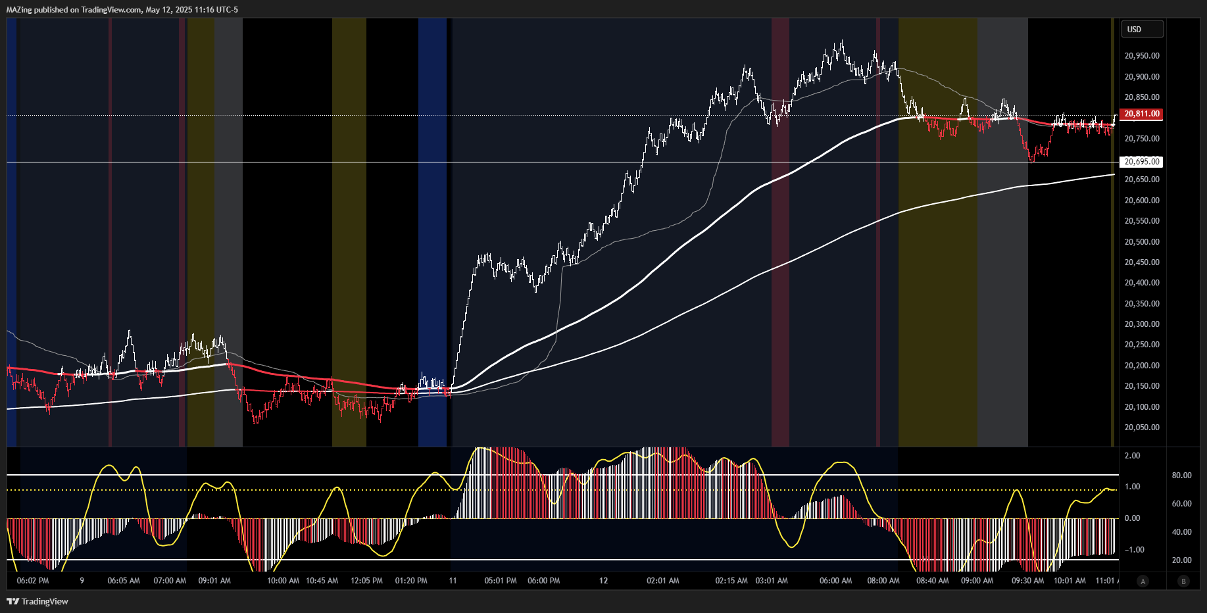The height and width of the screenshot is (613, 1207).
Task: Click the 20.00 indicator scale value
Action: [x=1182, y=560]
